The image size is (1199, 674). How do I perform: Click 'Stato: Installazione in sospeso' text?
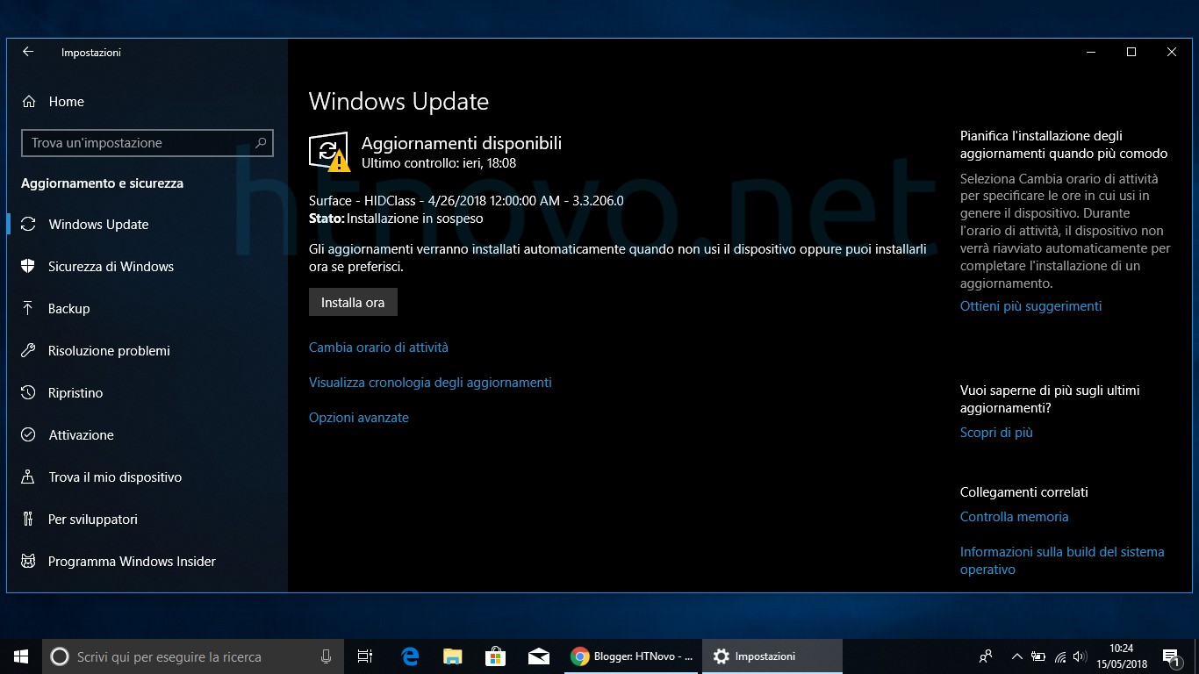click(x=396, y=219)
